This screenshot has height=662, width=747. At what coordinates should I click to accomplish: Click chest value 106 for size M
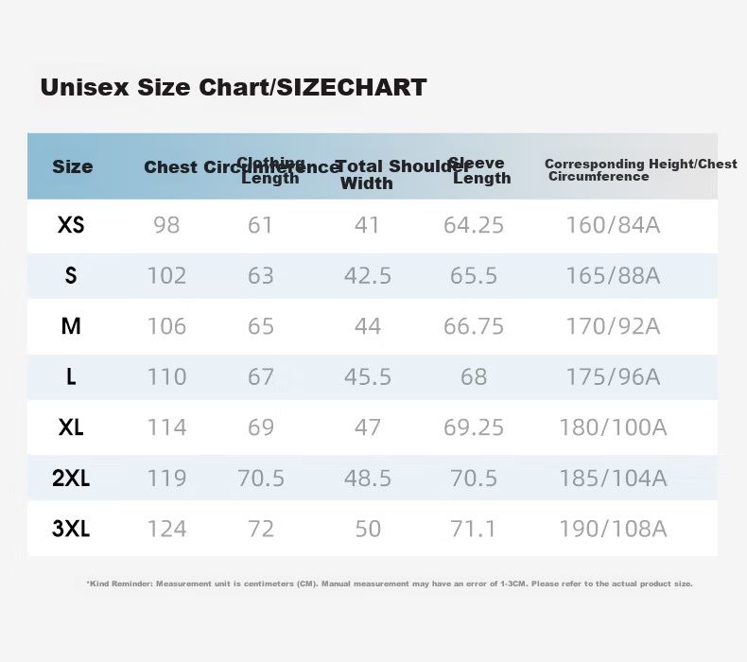point(166,326)
